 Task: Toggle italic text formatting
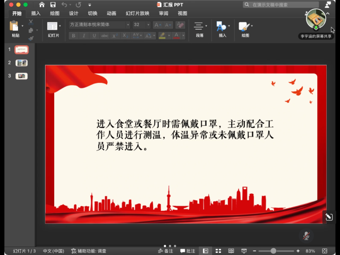84,36
